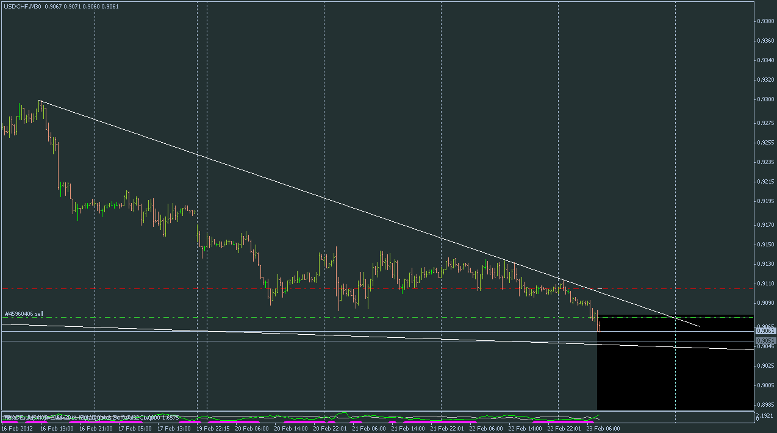Viewport: 777px width, 433px height.
Task: Click the 0.9235 price scale label
Action: (767, 162)
